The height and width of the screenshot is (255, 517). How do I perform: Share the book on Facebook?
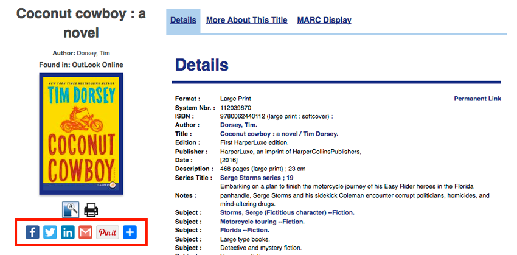click(x=33, y=232)
